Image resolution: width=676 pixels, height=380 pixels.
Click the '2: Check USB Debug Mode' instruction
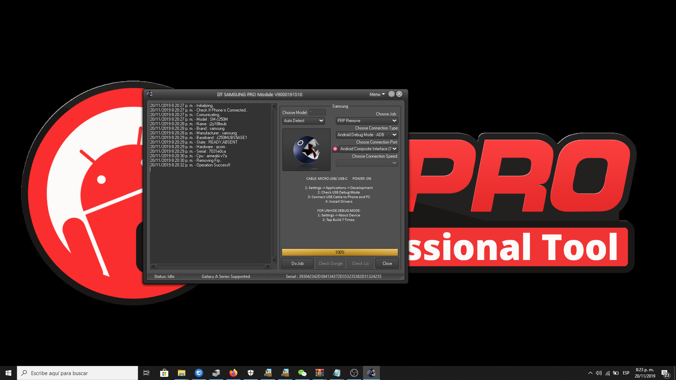coord(339,192)
